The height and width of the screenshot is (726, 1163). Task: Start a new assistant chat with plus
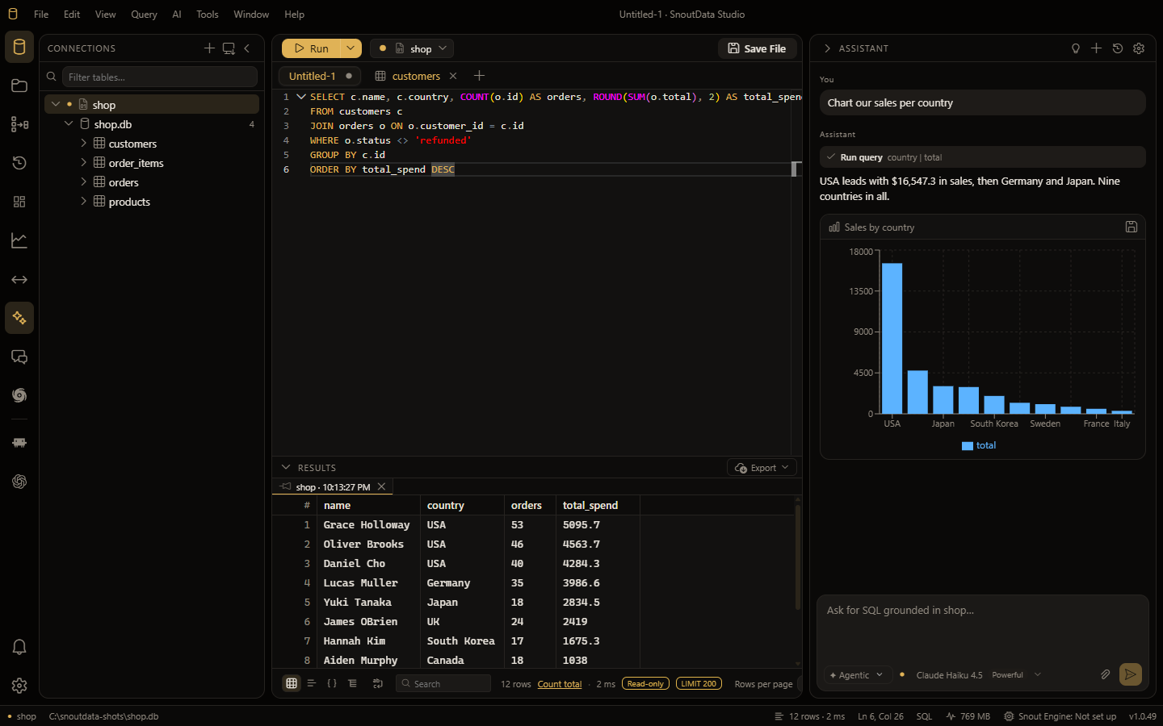coord(1096,48)
